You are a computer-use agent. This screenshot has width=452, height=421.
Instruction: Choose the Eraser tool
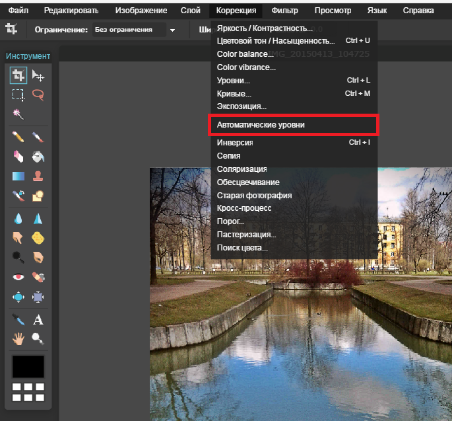point(18,157)
